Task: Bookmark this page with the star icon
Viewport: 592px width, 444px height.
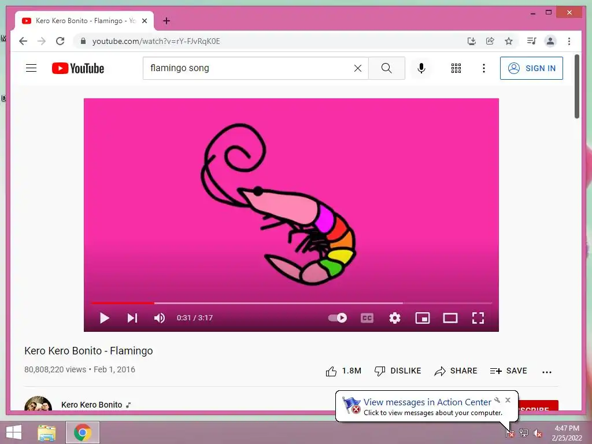Action: tap(509, 41)
